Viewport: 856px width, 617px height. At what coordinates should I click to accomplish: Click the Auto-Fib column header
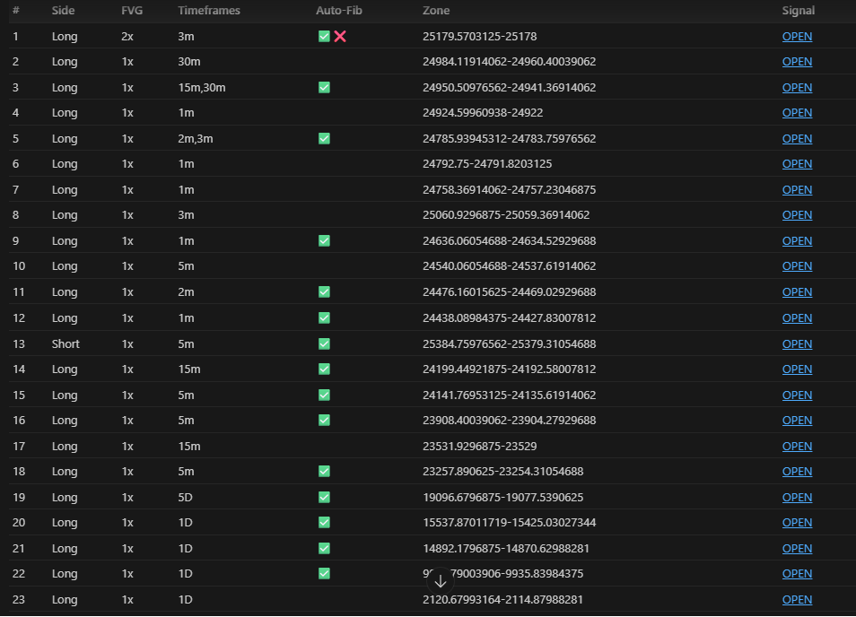coord(339,11)
